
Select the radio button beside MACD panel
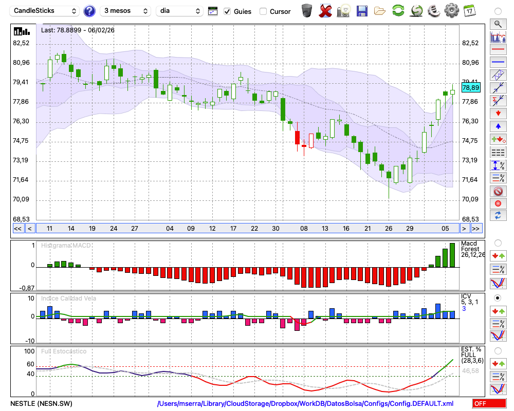click(x=498, y=242)
